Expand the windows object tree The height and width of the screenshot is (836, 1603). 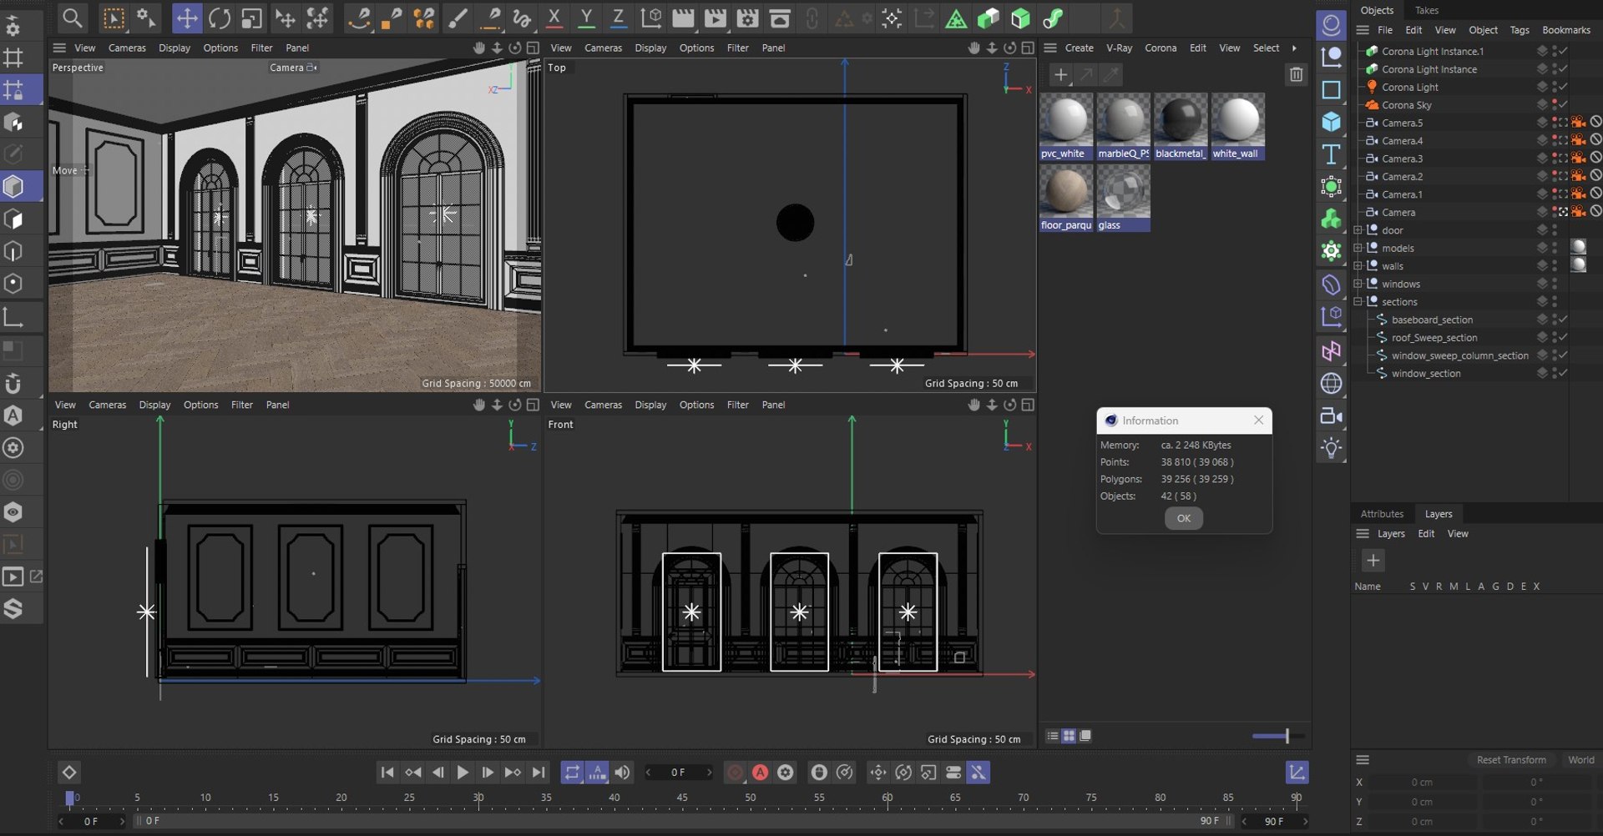click(x=1358, y=284)
